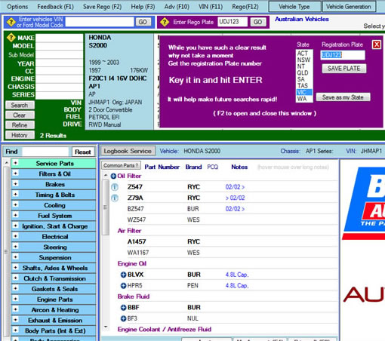Expand the Engine Parts category
385x341 pixels.
pyautogui.click(x=15, y=299)
